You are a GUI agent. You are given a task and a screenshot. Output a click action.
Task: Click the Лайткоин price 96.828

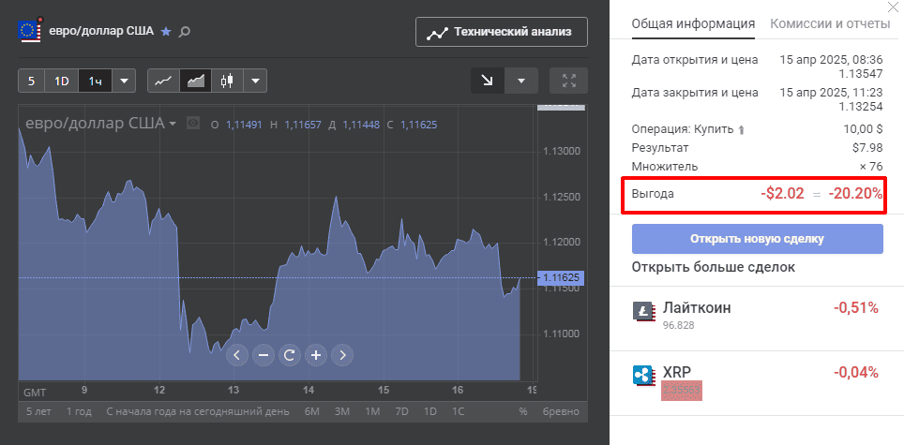(x=679, y=325)
